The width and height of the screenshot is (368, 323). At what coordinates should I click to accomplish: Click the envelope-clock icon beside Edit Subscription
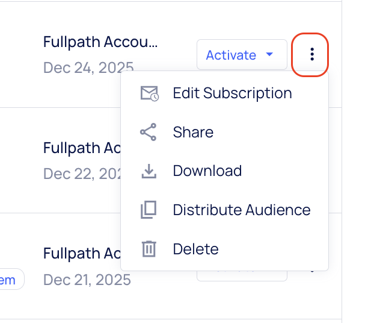point(149,93)
